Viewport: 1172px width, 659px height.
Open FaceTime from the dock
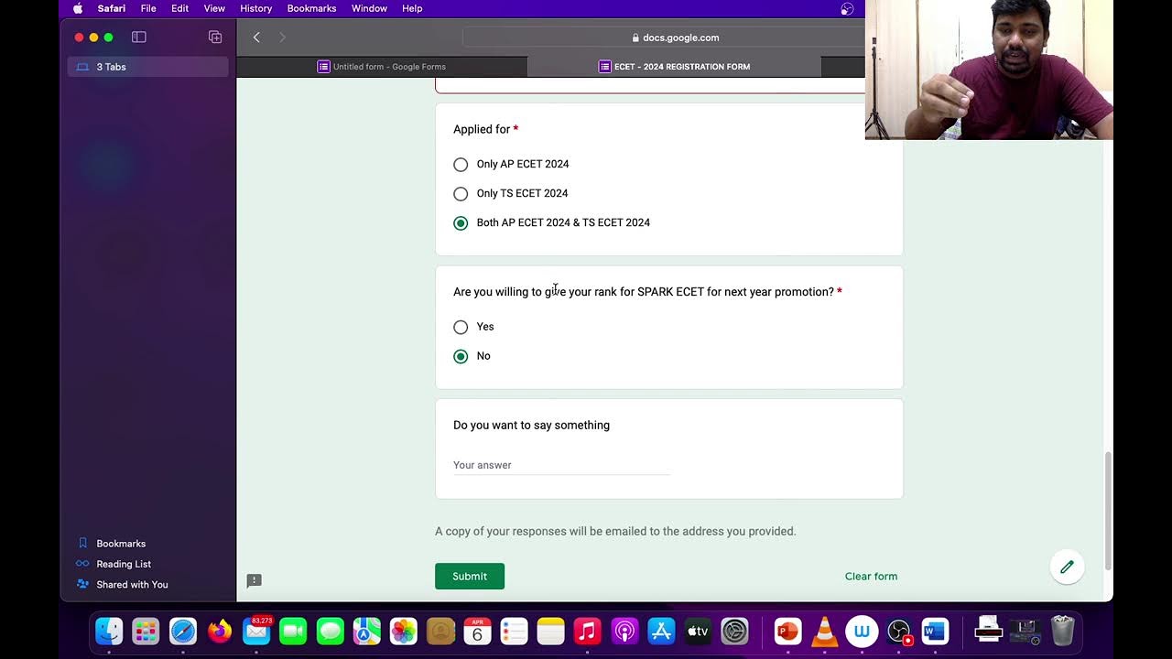click(x=293, y=631)
